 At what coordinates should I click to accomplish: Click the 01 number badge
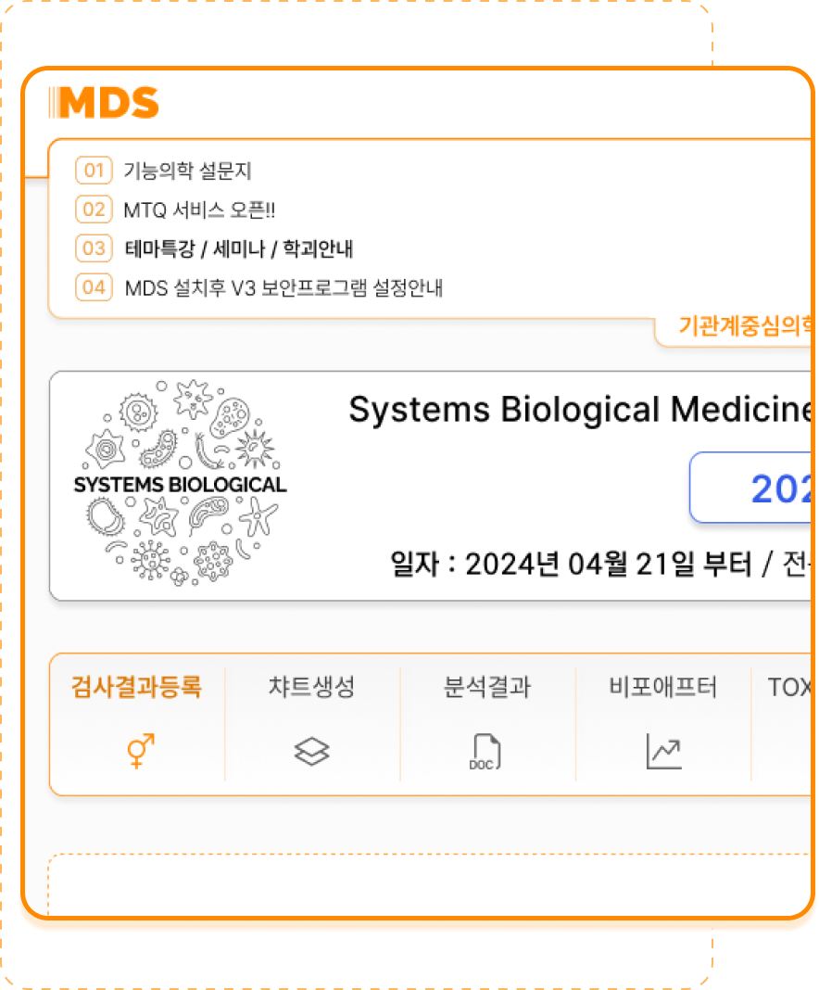point(94,171)
